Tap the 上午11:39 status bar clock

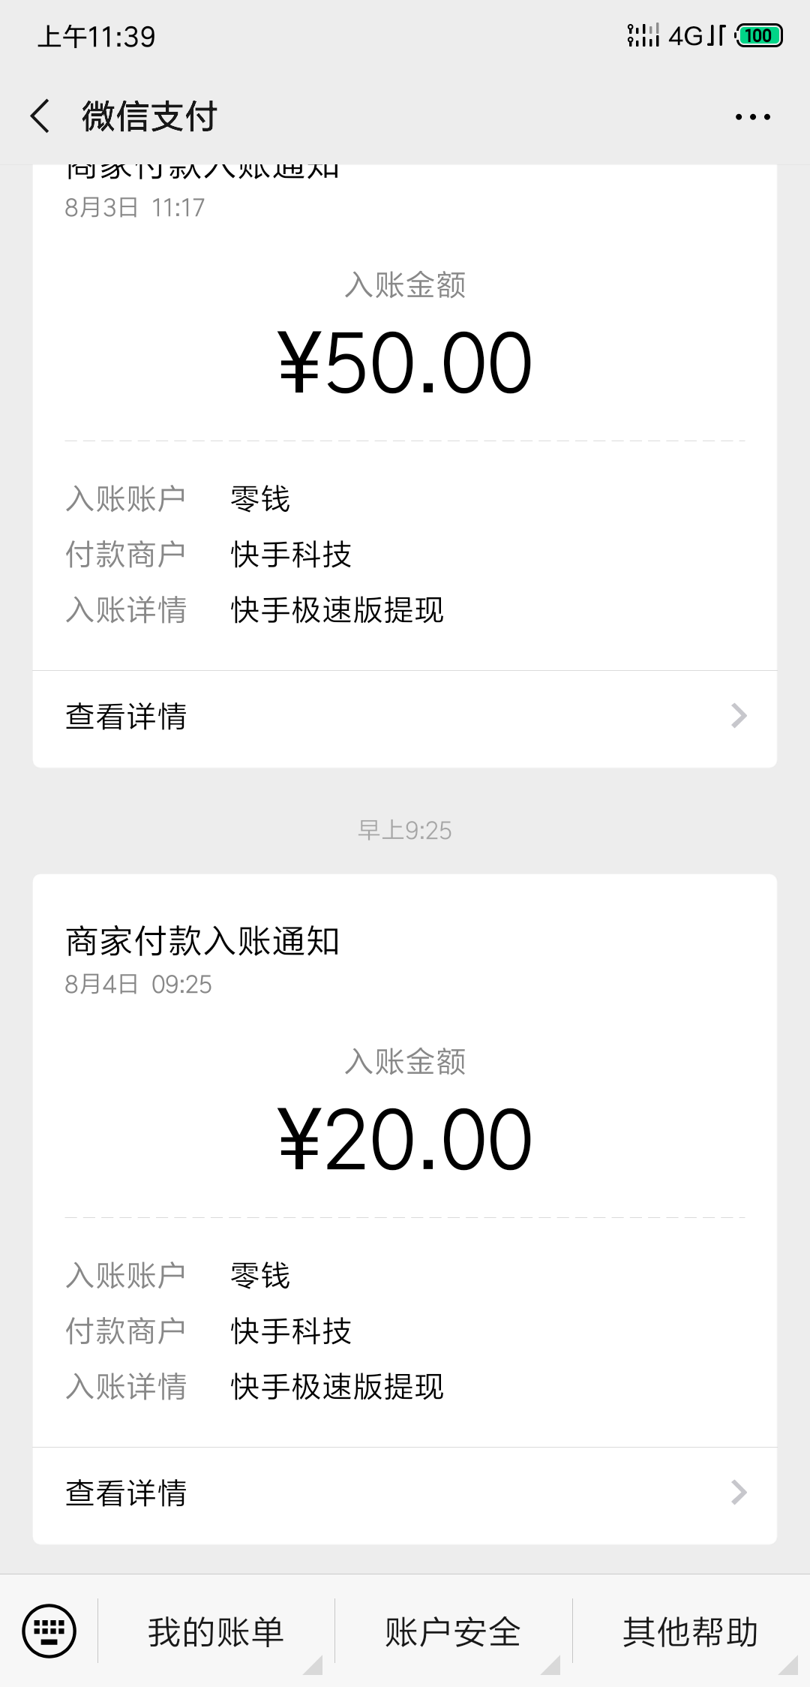[x=97, y=36]
